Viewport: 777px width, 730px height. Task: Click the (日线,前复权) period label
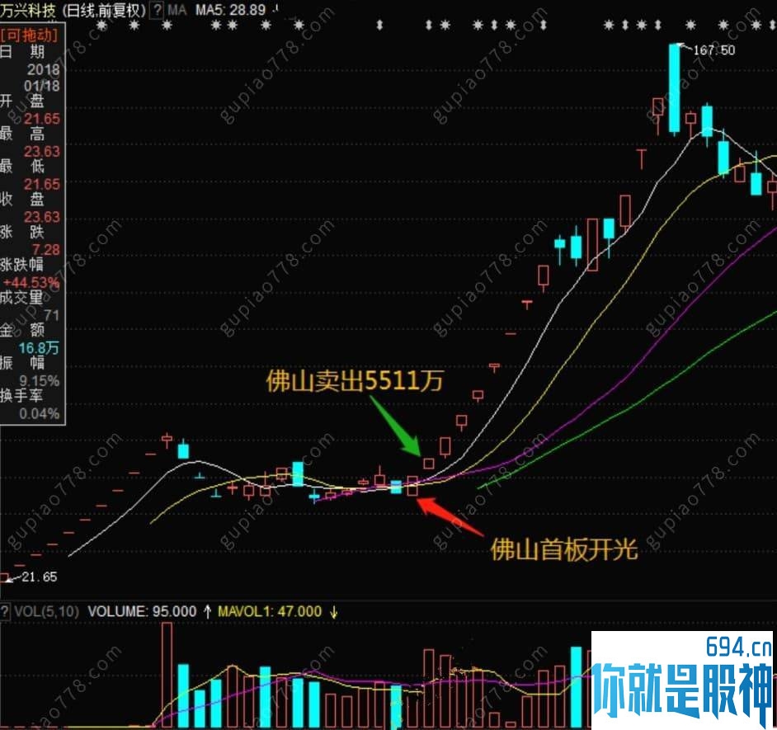click(x=105, y=11)
